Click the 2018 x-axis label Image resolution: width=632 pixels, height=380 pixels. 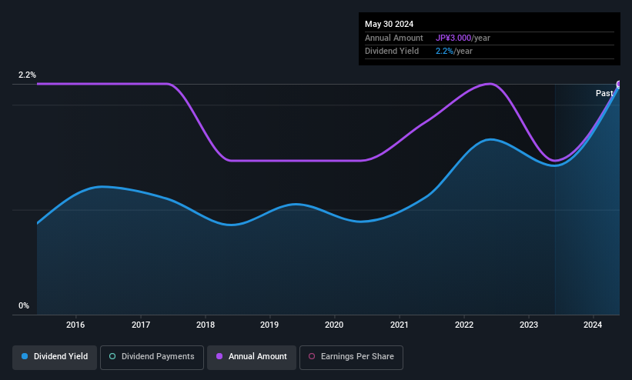(206, 325)
